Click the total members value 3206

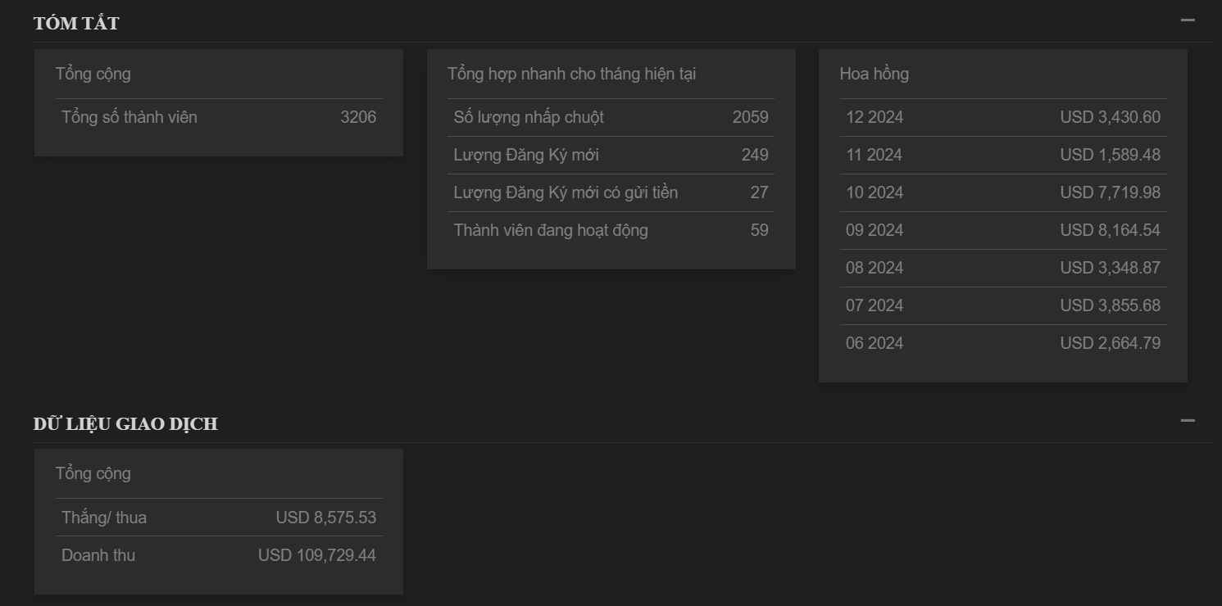click(x=358, y=117)
